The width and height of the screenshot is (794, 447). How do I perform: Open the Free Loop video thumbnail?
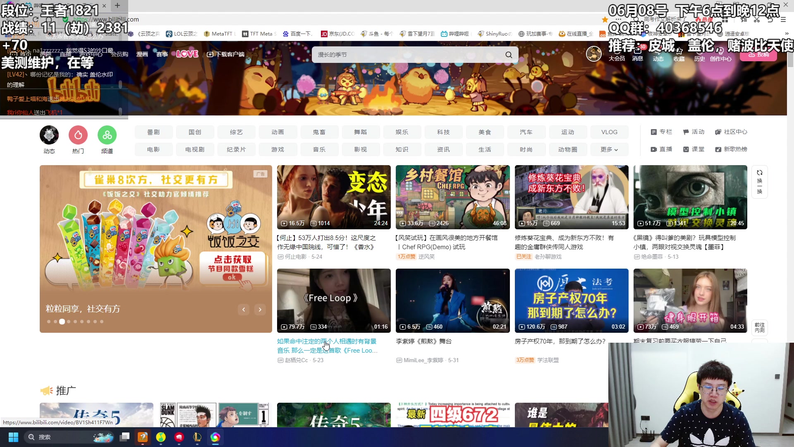pyautogui.click(x=334, y=300)
